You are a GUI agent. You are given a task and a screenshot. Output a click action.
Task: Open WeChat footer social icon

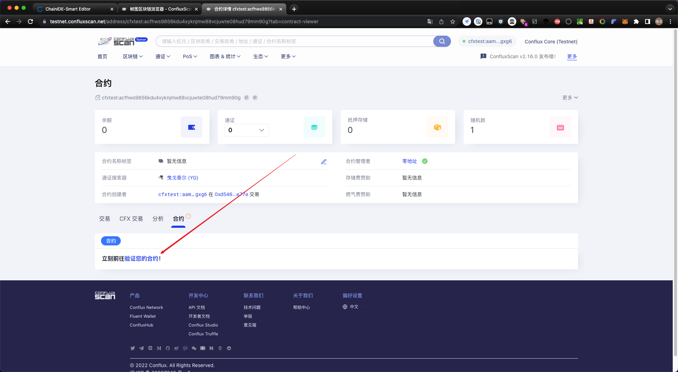pos(194,348)
